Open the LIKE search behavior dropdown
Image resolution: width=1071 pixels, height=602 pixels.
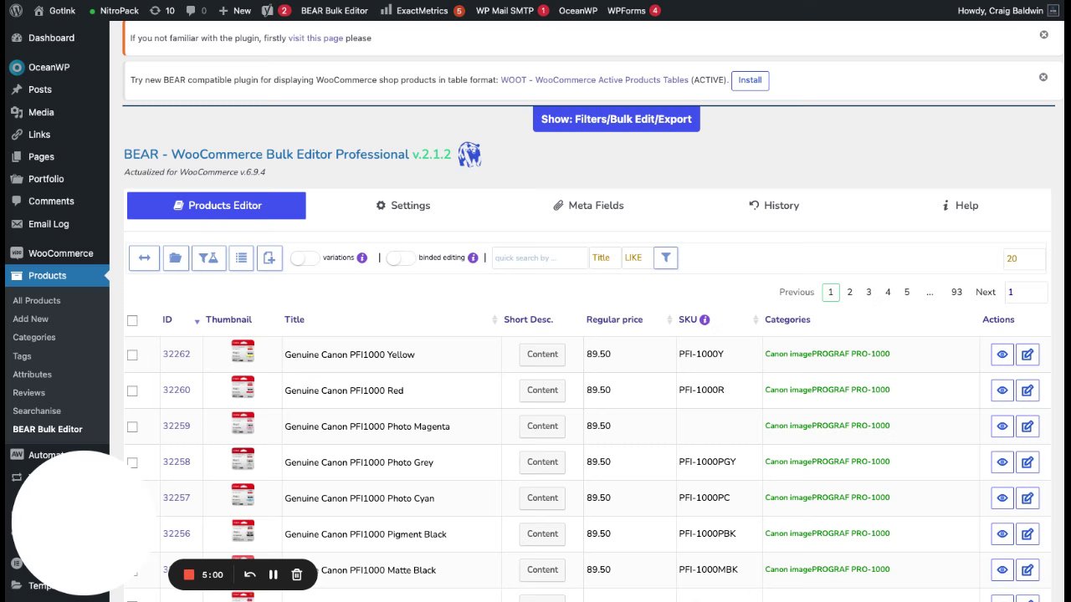637,258
